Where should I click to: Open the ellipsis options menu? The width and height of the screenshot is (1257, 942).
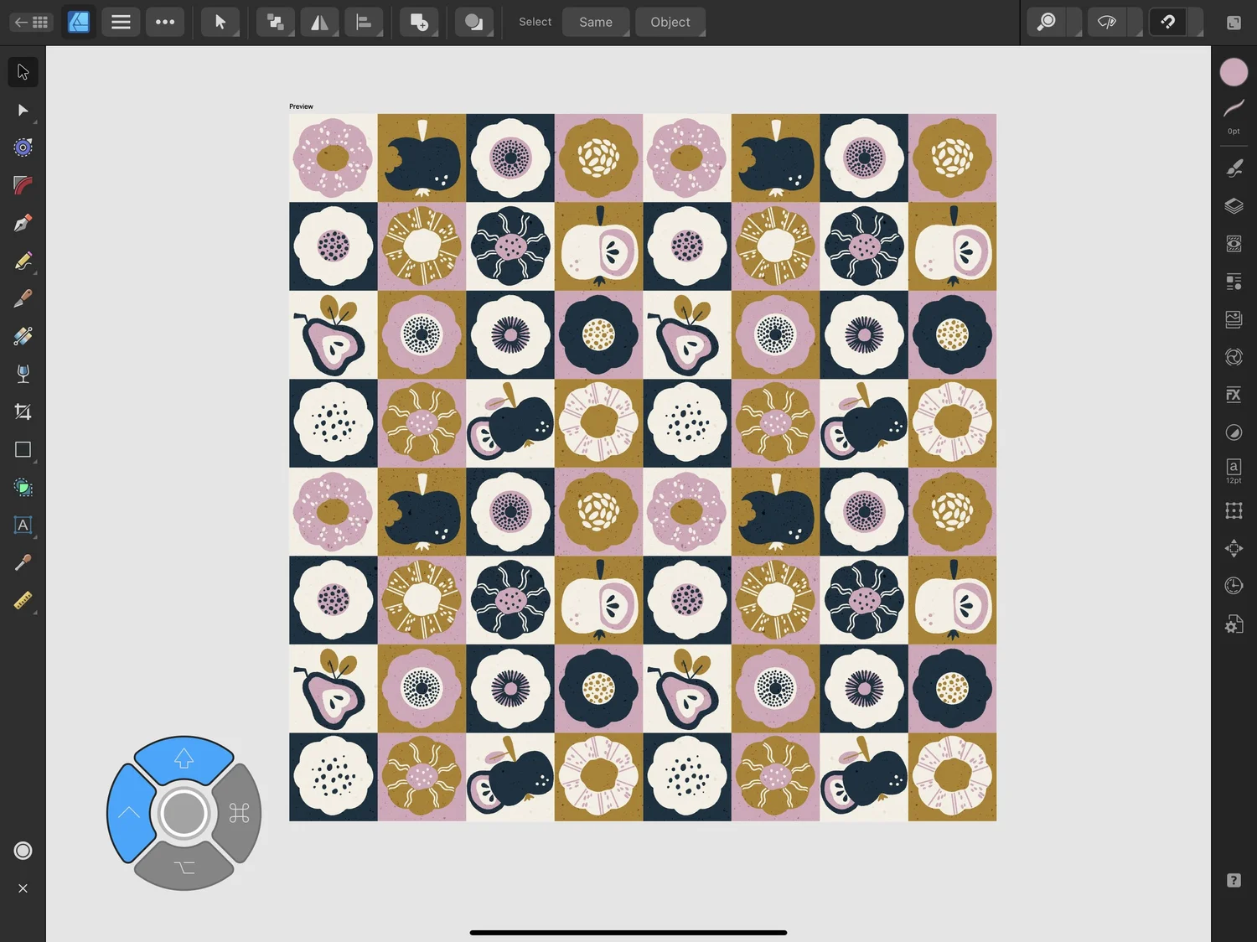165,22
